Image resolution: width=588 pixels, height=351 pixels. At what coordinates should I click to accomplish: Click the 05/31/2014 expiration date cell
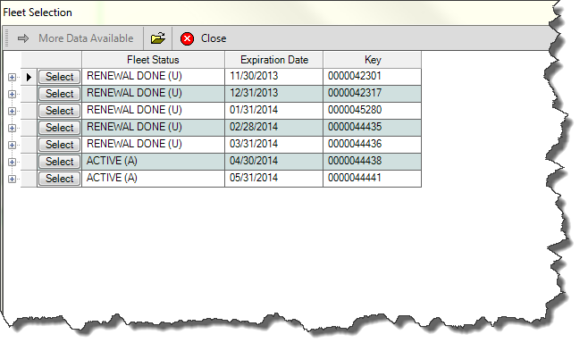[273, 179]
